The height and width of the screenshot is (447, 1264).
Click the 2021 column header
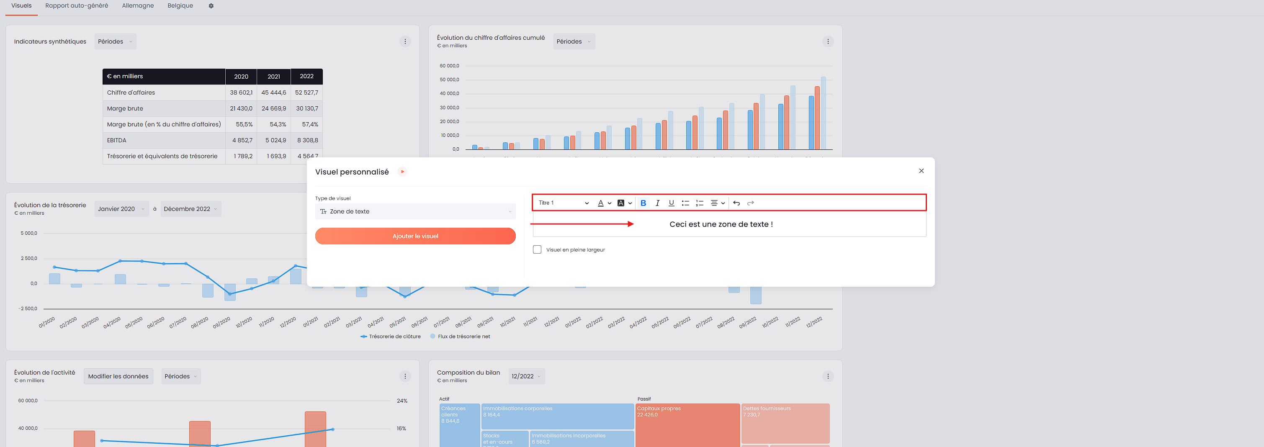274,77
